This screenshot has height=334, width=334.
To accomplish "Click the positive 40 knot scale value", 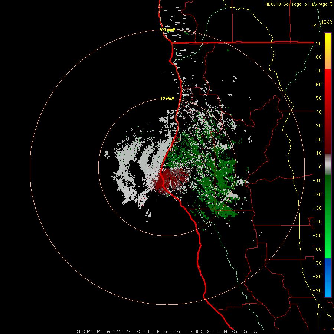I will pyautogui.click(x=319, y=112).
